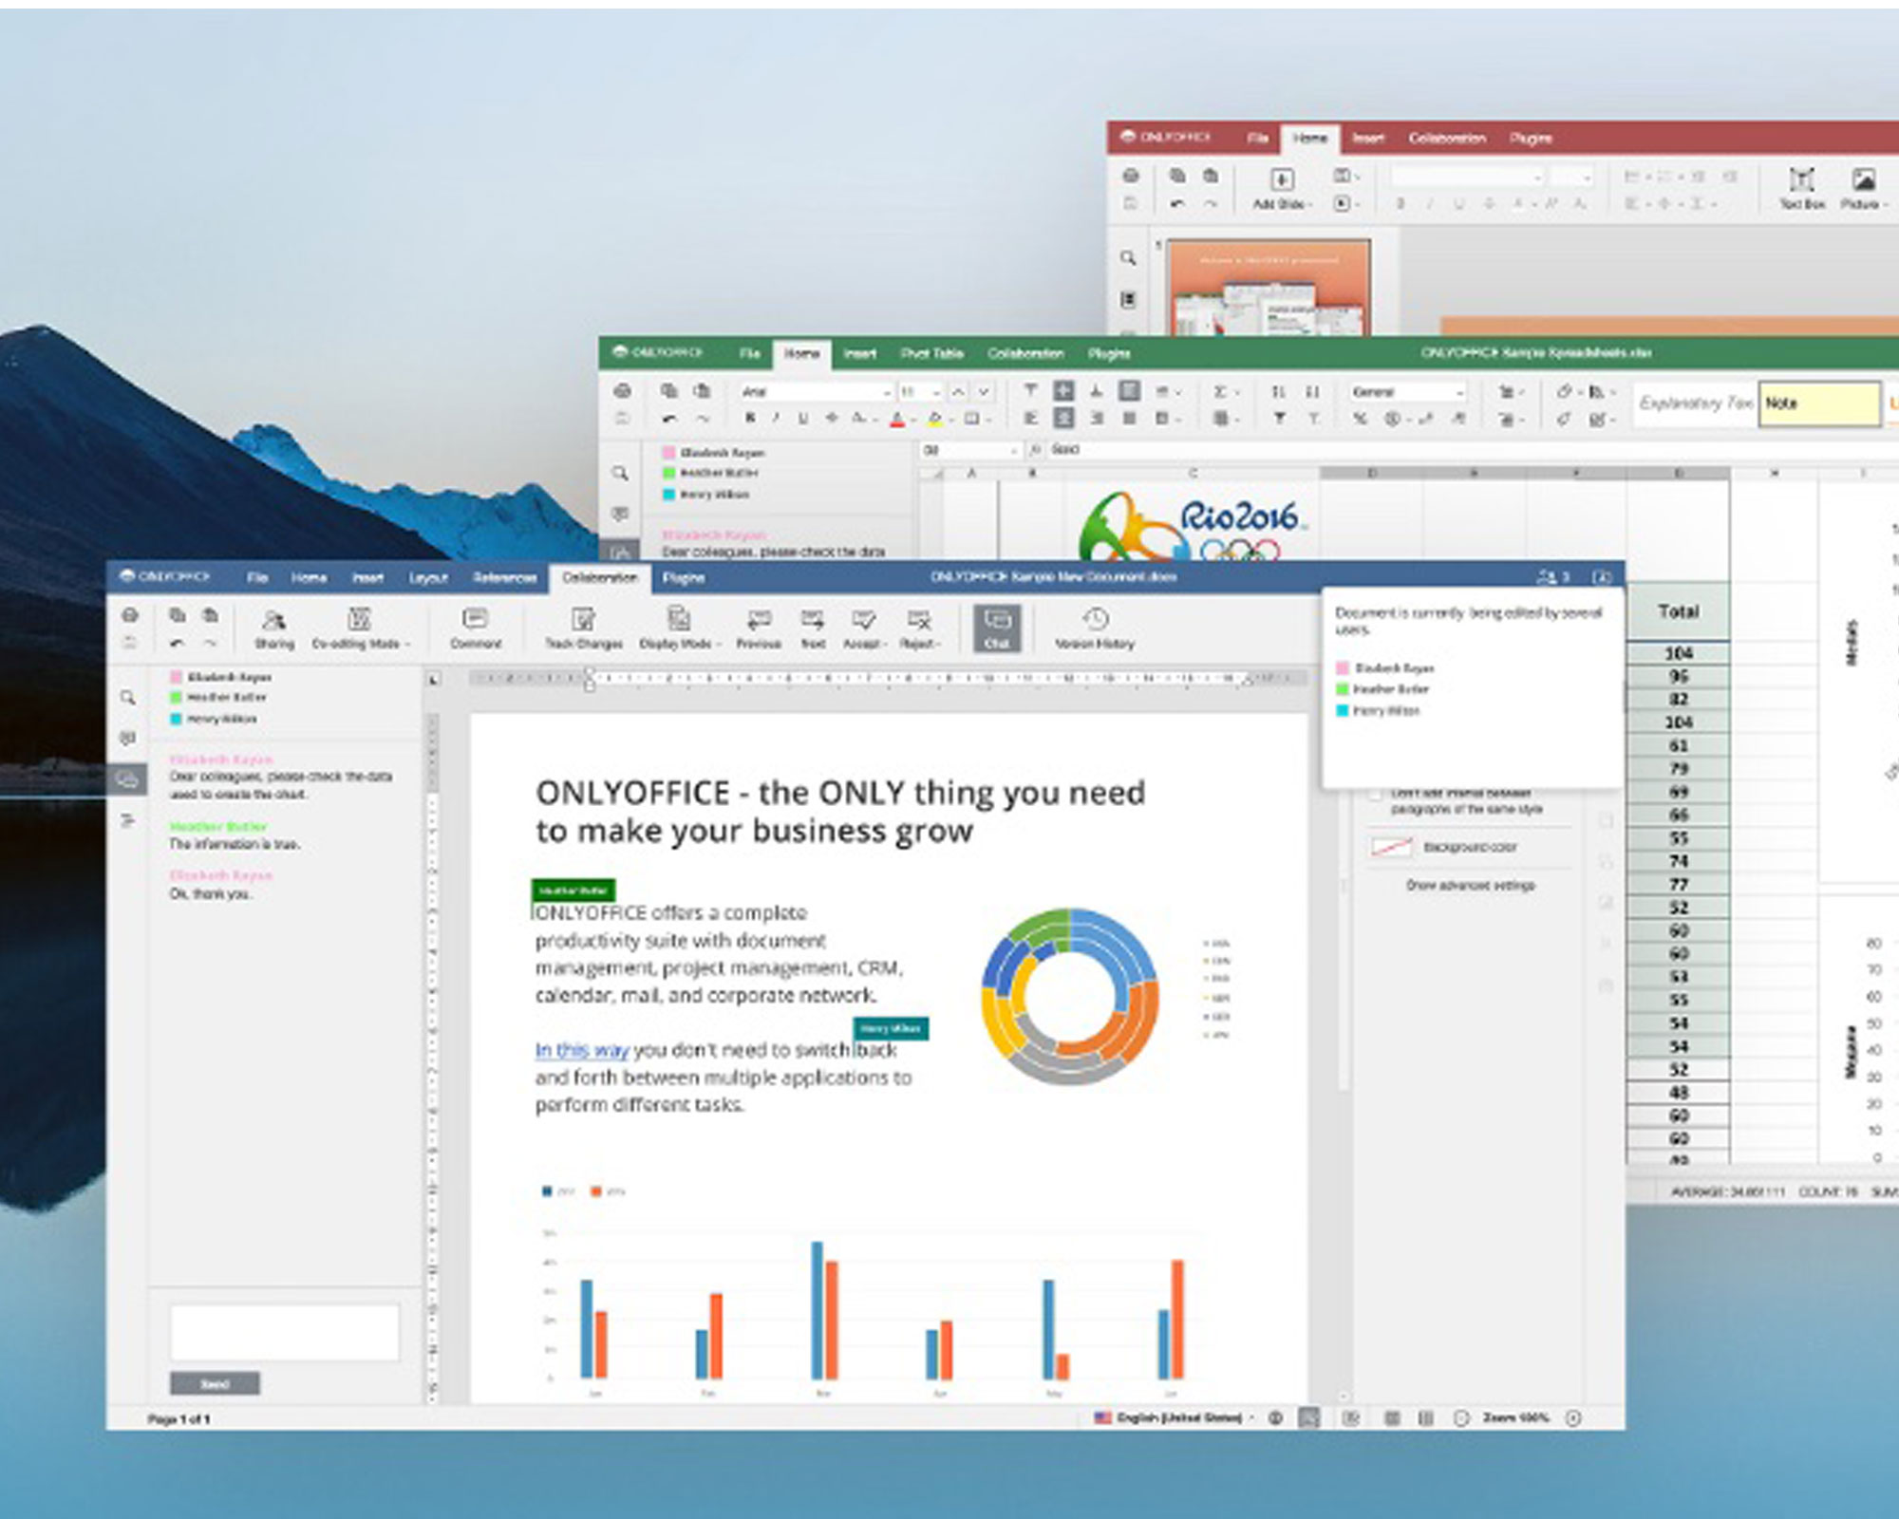Image resolution: width=1899 pixels, height=1519 pixels.
Task: Insert Text Box in presentation window
Action: tap(1801, 188)
